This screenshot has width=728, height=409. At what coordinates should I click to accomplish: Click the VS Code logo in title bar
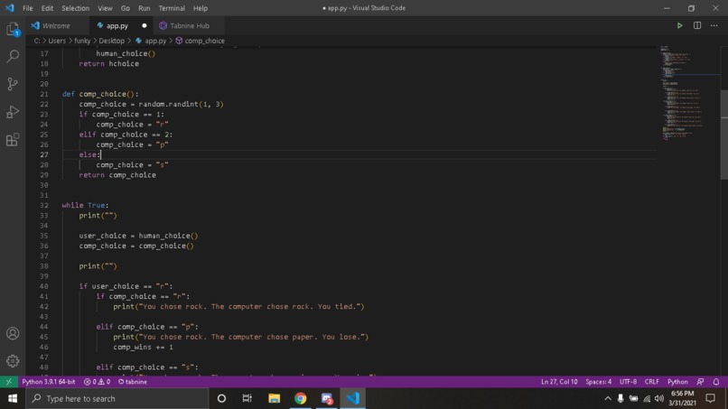(10, 8)
